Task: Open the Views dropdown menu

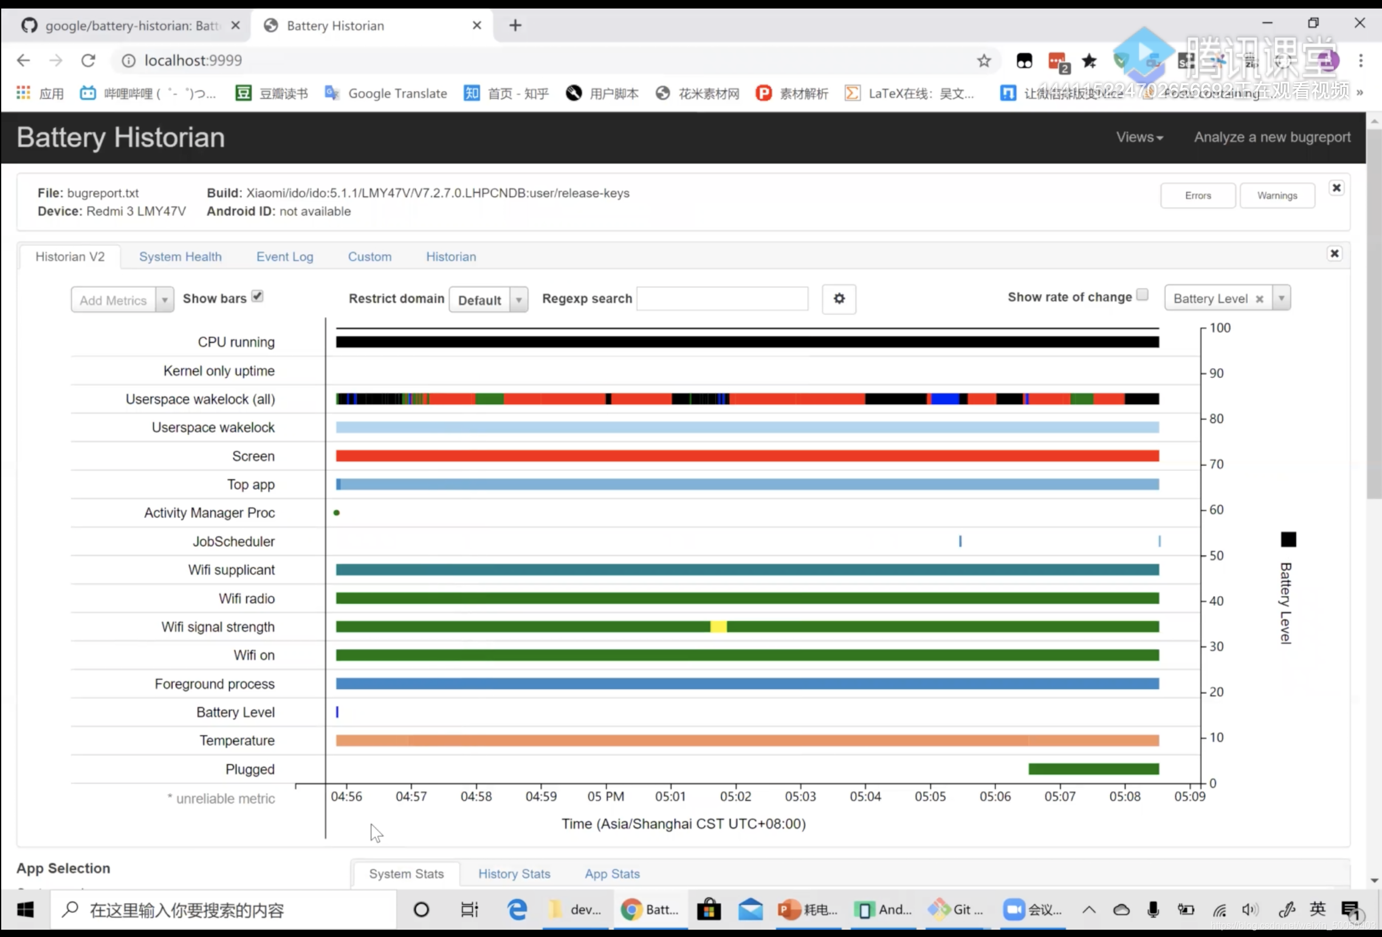Action: tap(1139, 137)
